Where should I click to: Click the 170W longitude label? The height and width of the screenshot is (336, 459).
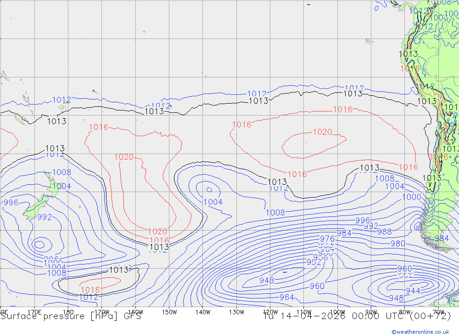102,312
